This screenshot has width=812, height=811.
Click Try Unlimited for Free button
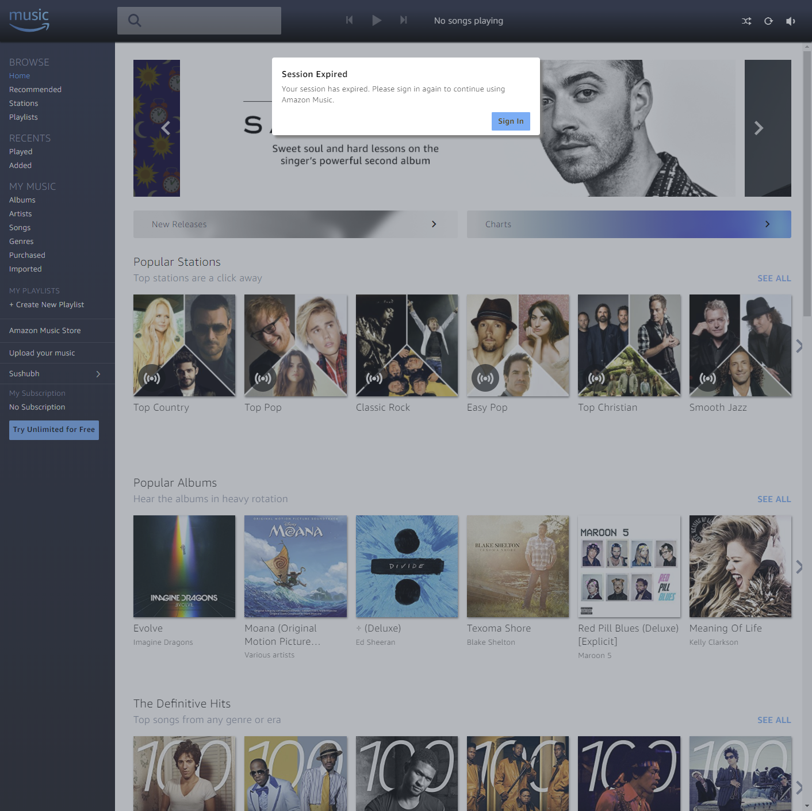pyautogui.click(x=54, y=430)
